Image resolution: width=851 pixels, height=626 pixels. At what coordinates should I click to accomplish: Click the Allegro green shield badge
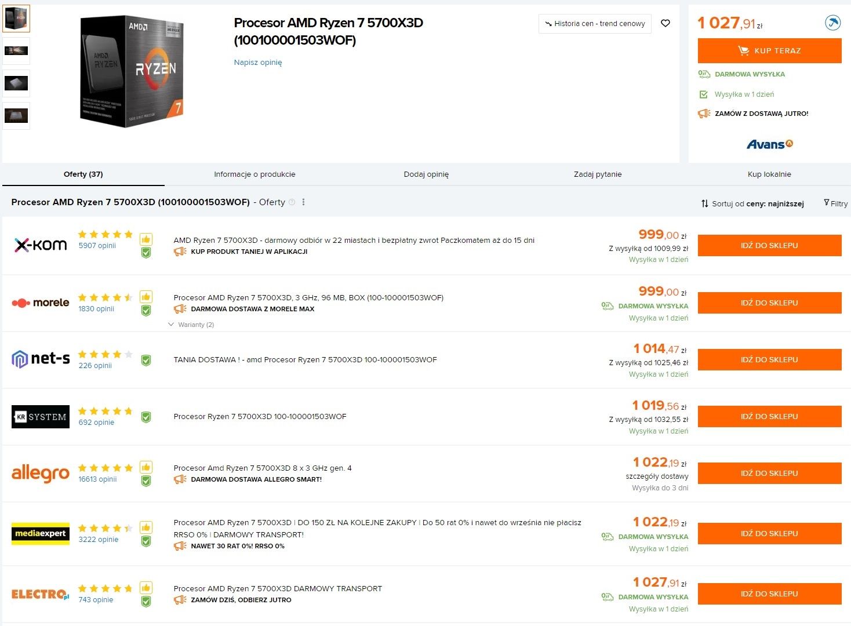146,481
